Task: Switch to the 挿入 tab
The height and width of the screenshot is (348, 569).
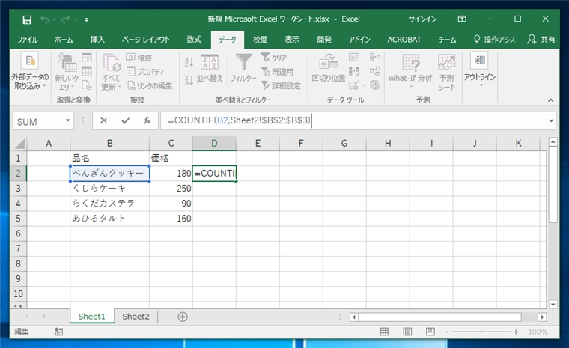Action: pos(97,40)
